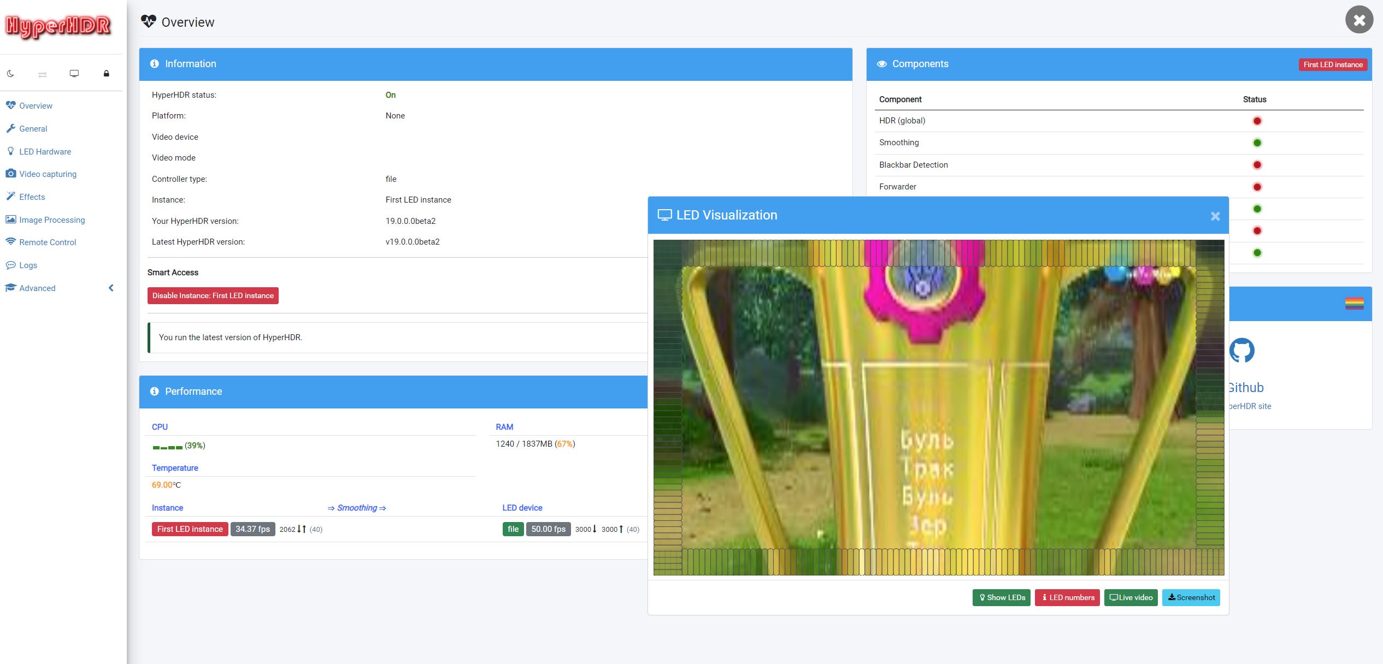Enable Live video in the visualization
This screenshot has height=664, width=1383.
pyautogui.click(x=1131, y=597)
